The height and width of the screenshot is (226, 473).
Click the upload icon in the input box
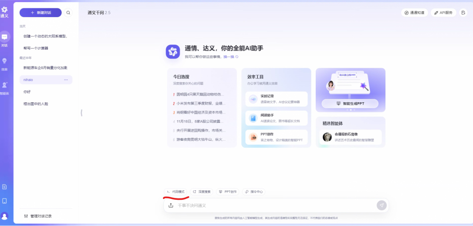(x=171, y=205)
